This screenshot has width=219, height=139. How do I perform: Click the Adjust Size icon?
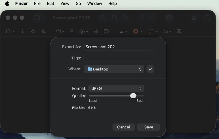106,31
